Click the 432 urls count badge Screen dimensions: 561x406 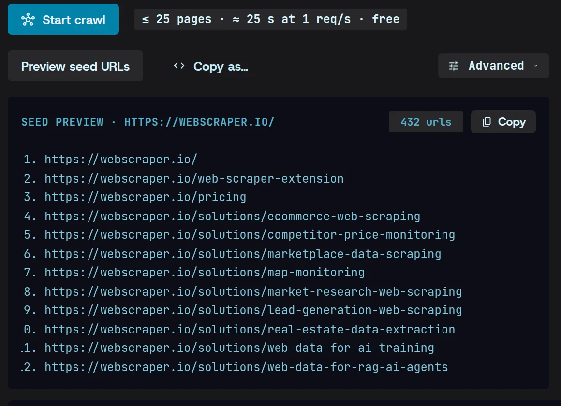tap(426, 122)
